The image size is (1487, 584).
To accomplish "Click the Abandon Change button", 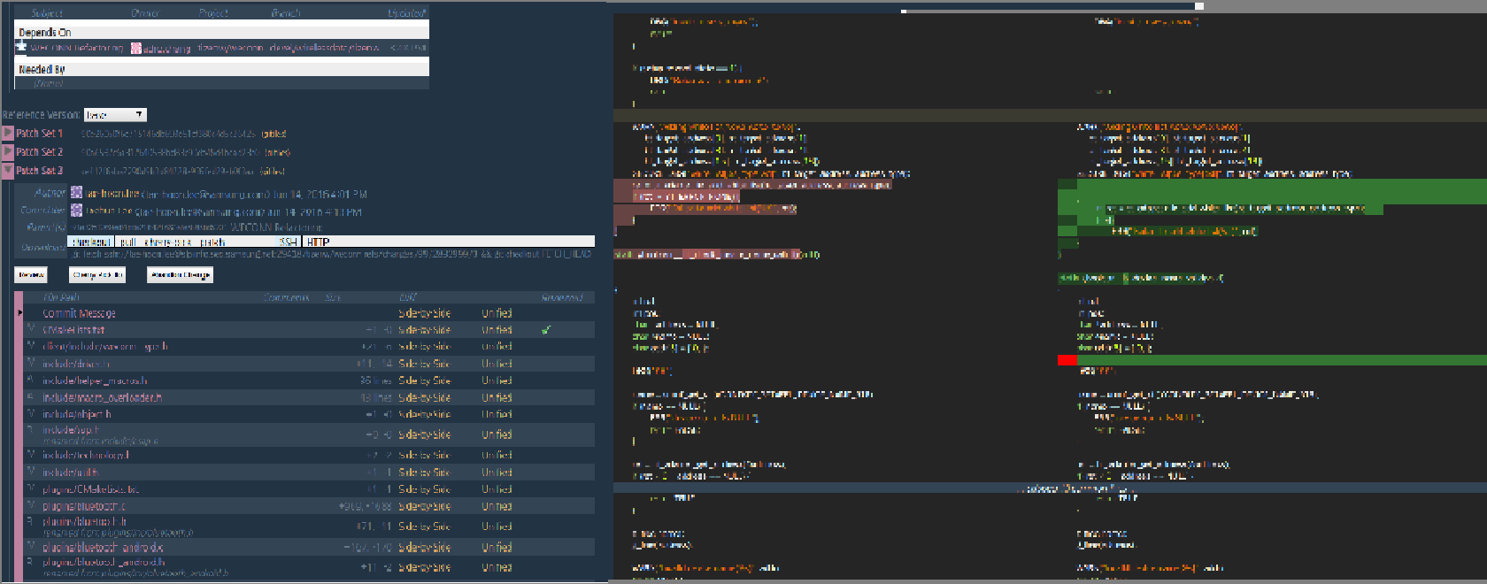I will click(181, 275).
